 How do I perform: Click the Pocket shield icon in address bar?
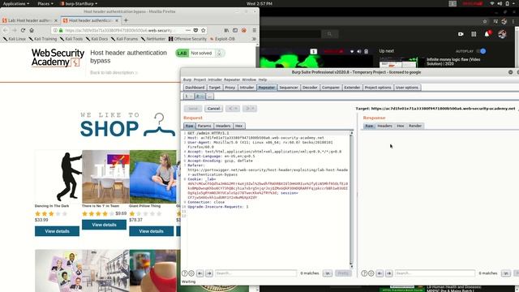(195, 30)
